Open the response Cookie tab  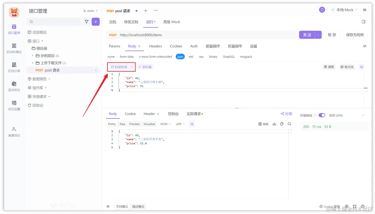click(130, 114)
